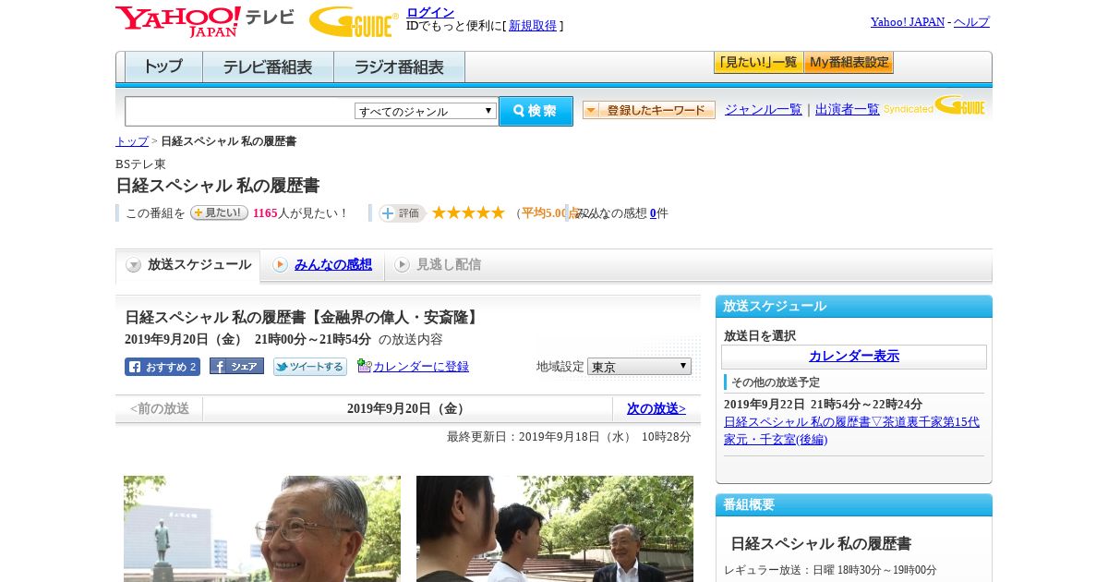
Task: Click the gray arrow icon beside 放送スケジュール
Action: 134,265
